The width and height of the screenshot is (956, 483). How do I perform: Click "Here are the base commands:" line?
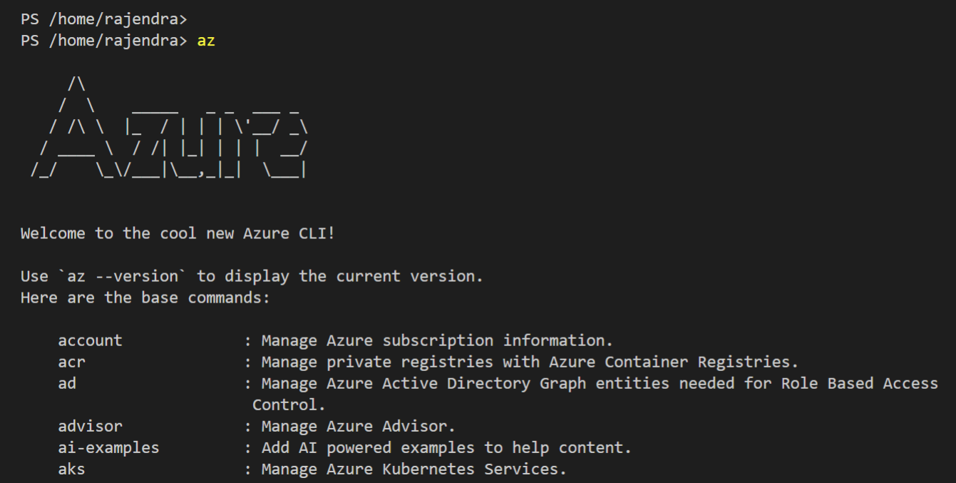coord(145,298)
